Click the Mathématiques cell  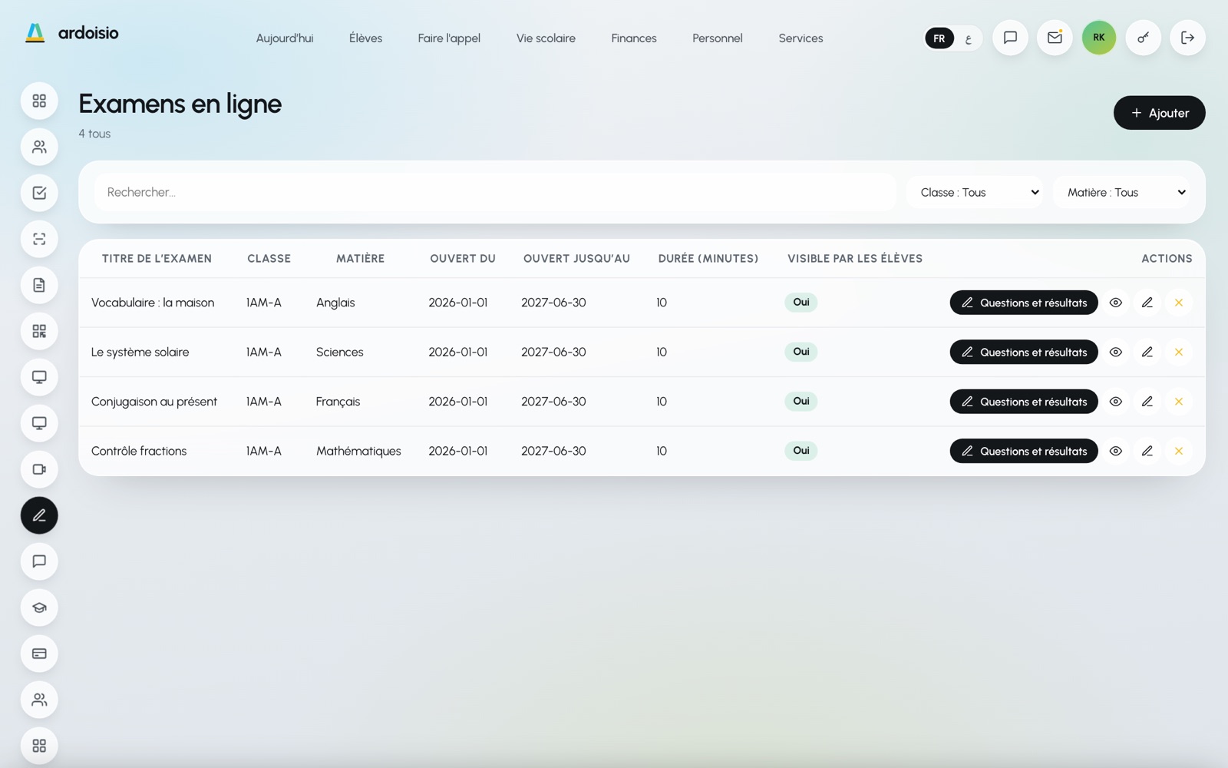pos(358,451)
